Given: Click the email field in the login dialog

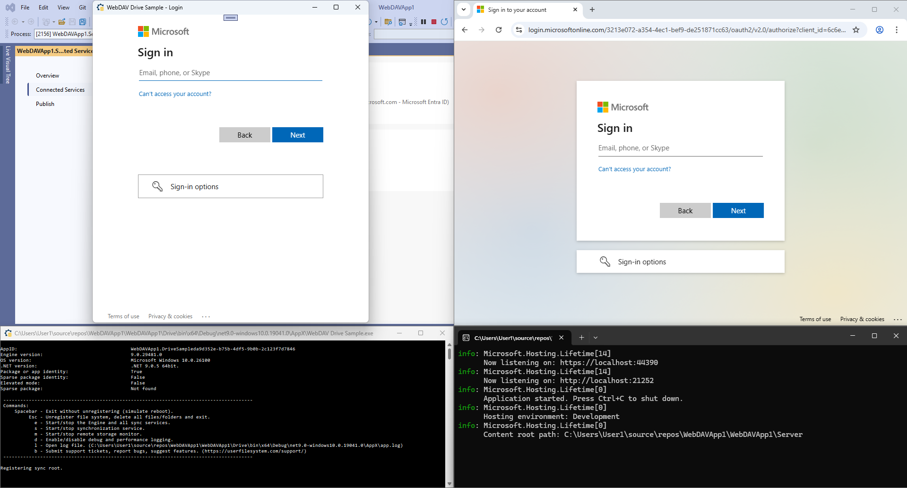Looking at the screenshot, I should coord(230,73).
